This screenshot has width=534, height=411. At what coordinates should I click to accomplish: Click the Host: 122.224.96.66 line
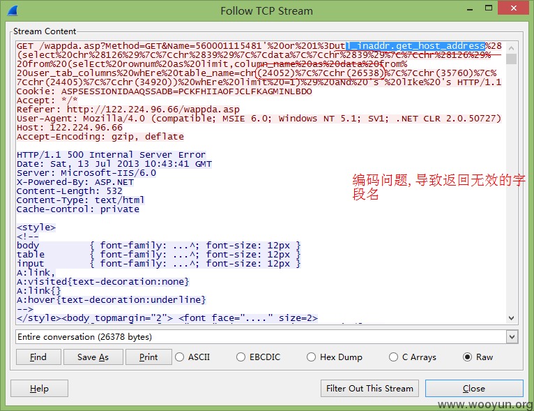coord(70,128)
